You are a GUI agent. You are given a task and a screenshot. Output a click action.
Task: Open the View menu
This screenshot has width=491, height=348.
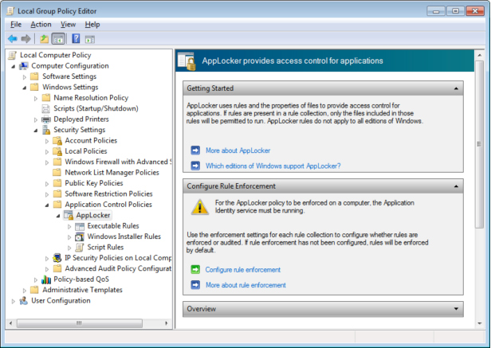coord(68,25)
